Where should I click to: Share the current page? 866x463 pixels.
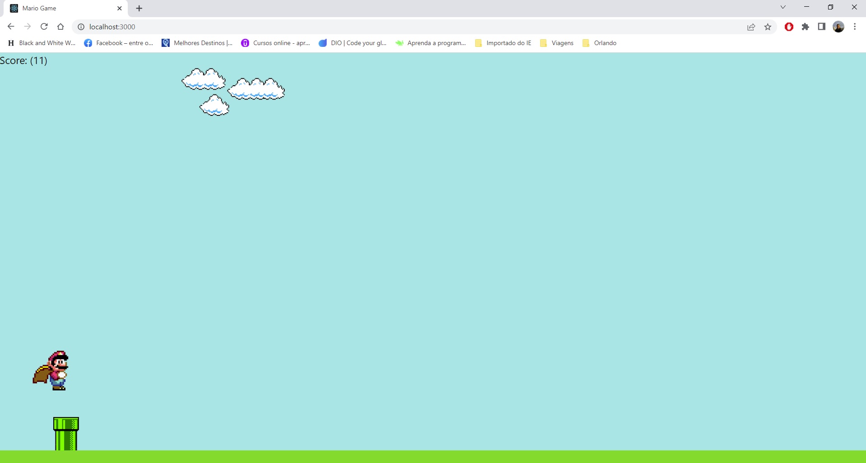[x=750, y=27]
